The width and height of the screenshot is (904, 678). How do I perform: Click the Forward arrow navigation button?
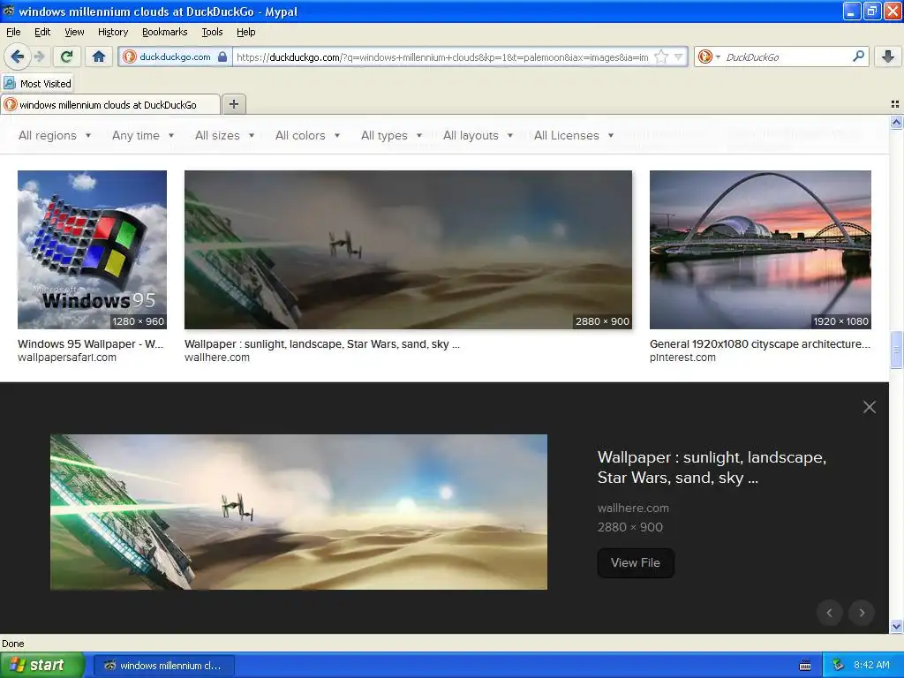tap(39, 56)
